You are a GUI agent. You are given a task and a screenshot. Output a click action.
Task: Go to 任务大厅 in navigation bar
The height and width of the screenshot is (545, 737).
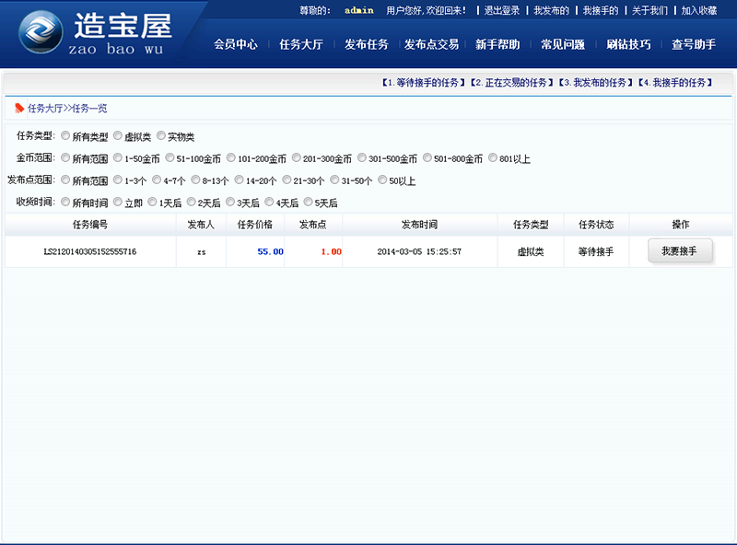coord(300,44)
